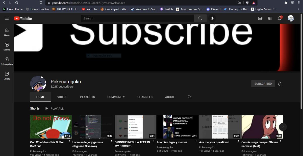Open 'OMINOUS NEBULA TEXT IN MY DISCORD' title

click(x=132, y=144)
